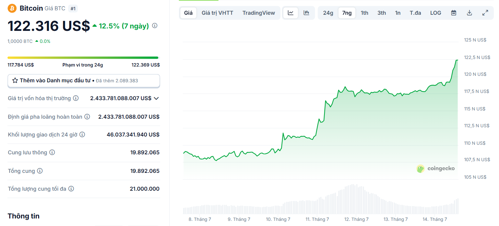Open the calendar date range picker

tap(454, 13)
